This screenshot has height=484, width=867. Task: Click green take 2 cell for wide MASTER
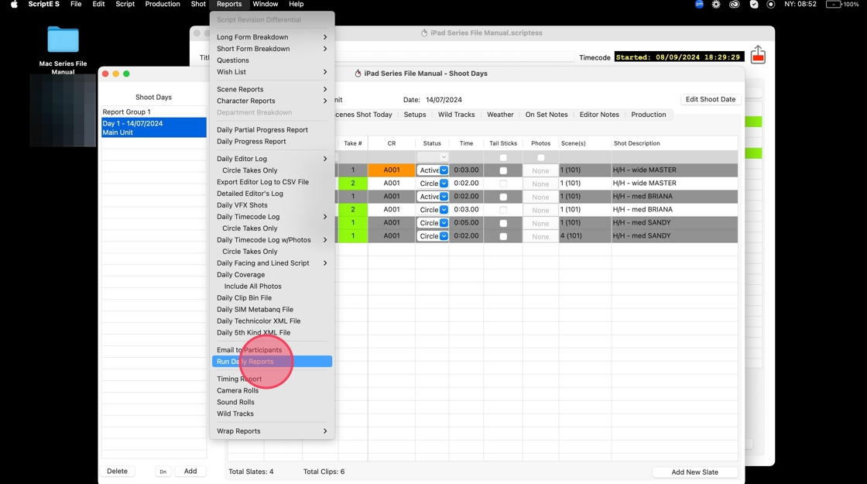353,183
